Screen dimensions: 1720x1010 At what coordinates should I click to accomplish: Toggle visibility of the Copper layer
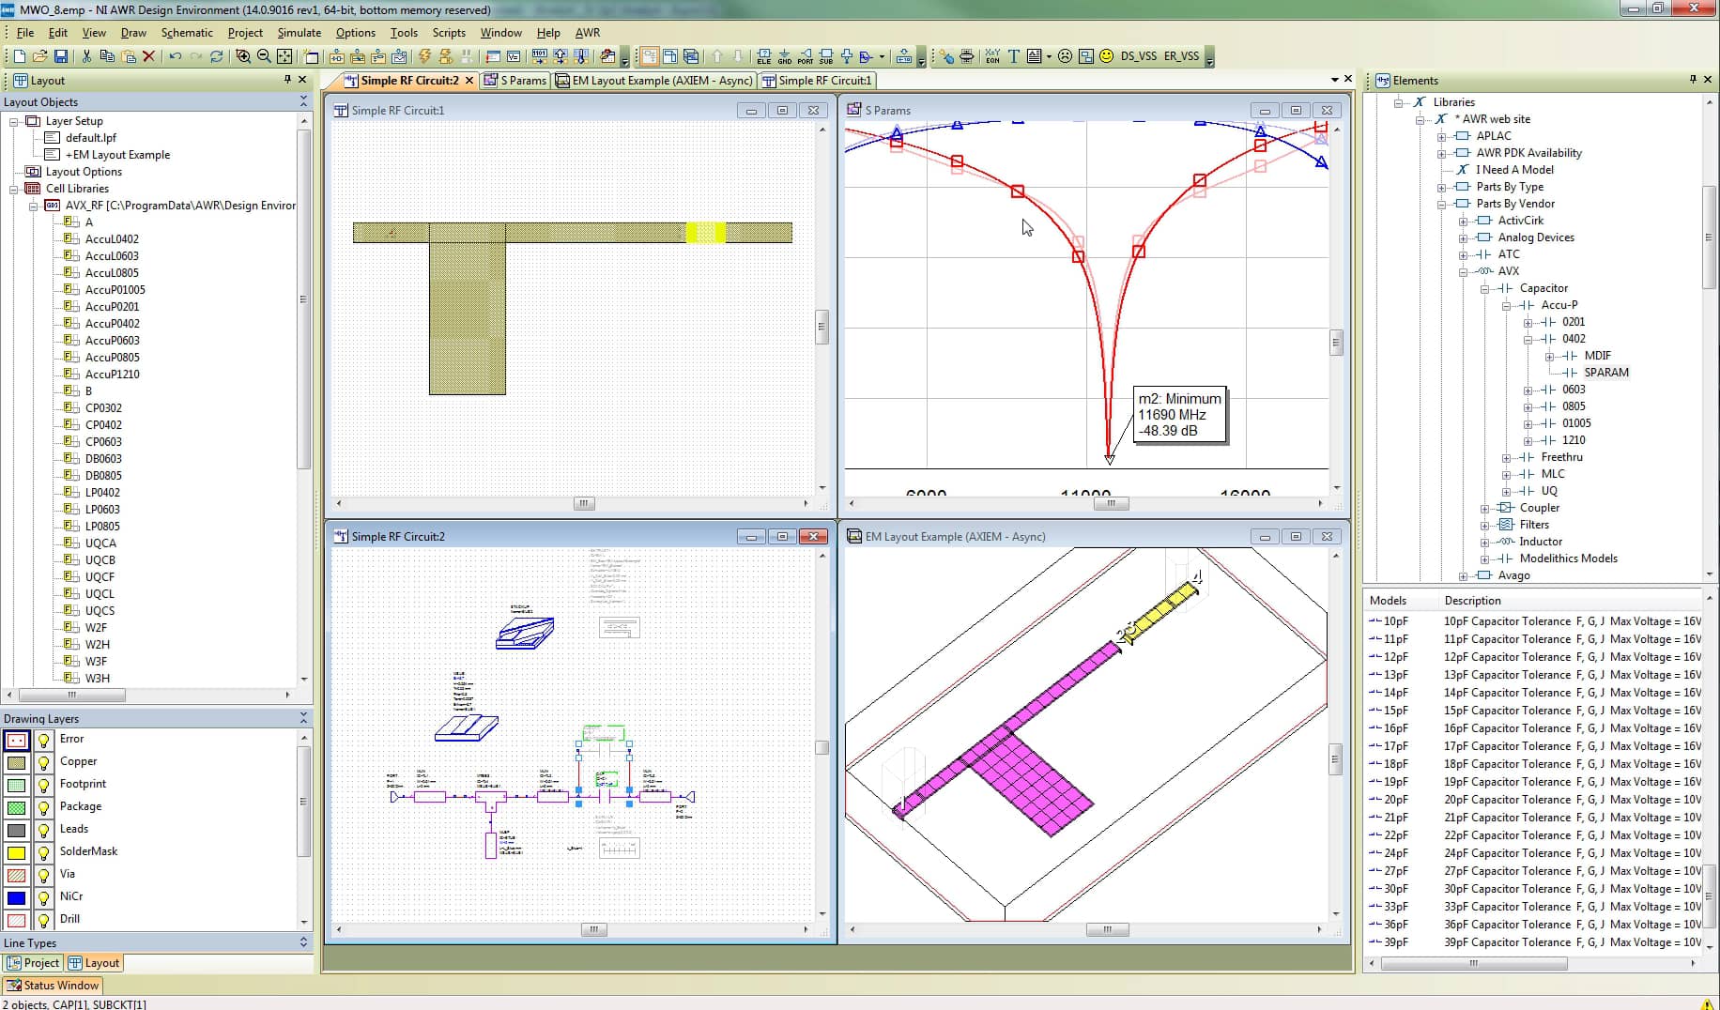[x=43, y=762]
